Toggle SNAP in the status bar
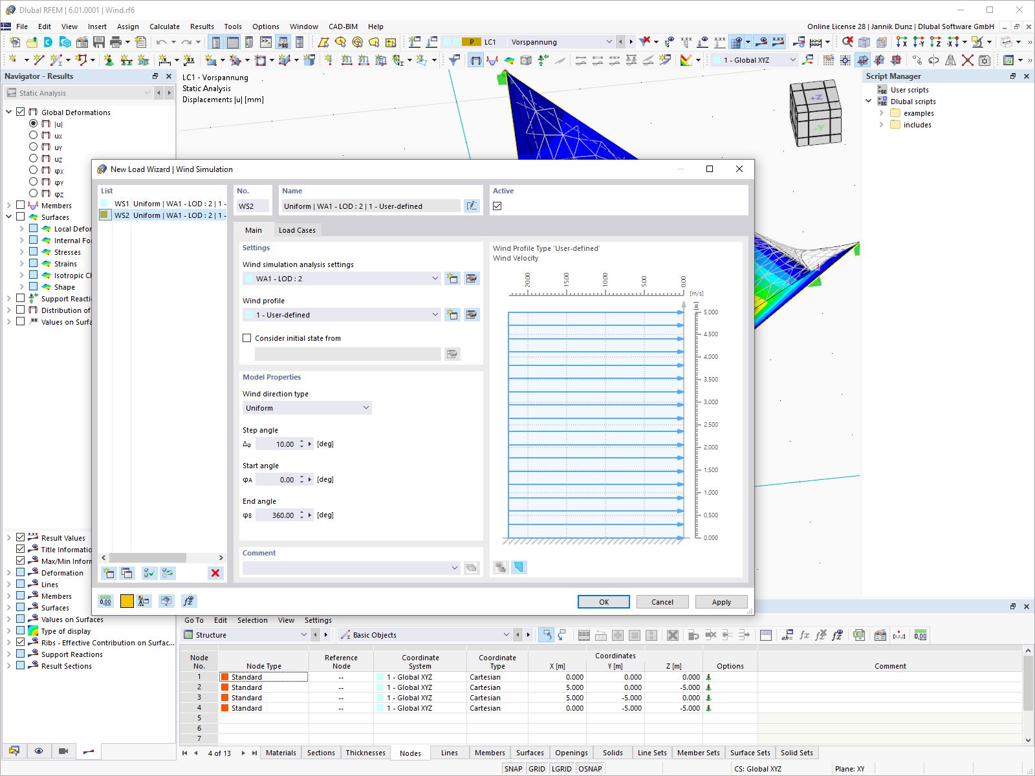 click(513, 768)
